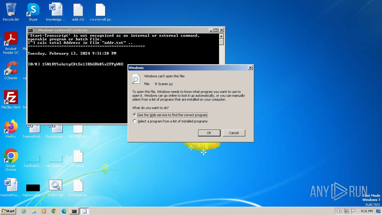Open Windows Media Player from the taskbar
The width and height of the screenshot is (382, 215).
(x=44, y=211)
